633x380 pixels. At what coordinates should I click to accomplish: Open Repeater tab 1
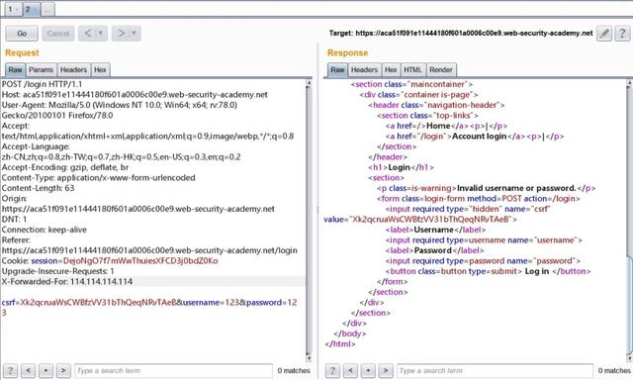click(12, 9)
